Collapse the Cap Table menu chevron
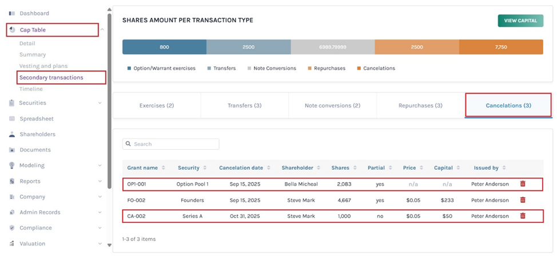557x256 pixels. pos(101,30)
